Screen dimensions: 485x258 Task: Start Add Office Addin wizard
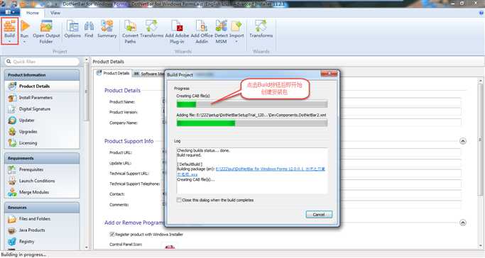tap(202, 26)
